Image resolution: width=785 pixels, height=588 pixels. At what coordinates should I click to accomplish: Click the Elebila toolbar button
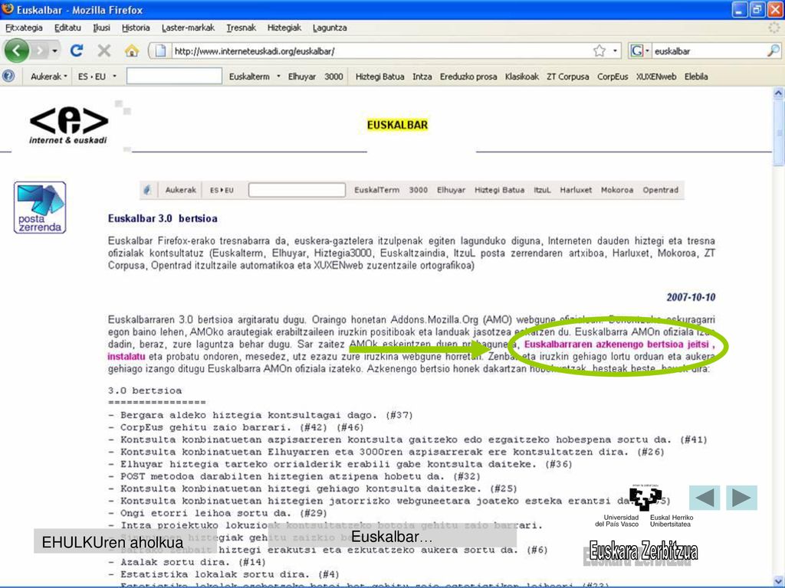pyautogui.click(x=696, y=77)
